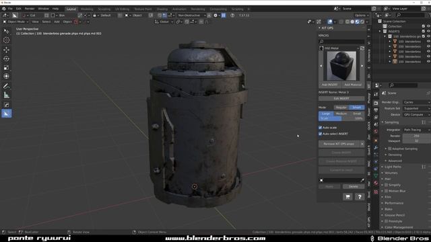Enable the Simplify checkbox
Viewport: 431px width, 242px height.
pos(386,185)
